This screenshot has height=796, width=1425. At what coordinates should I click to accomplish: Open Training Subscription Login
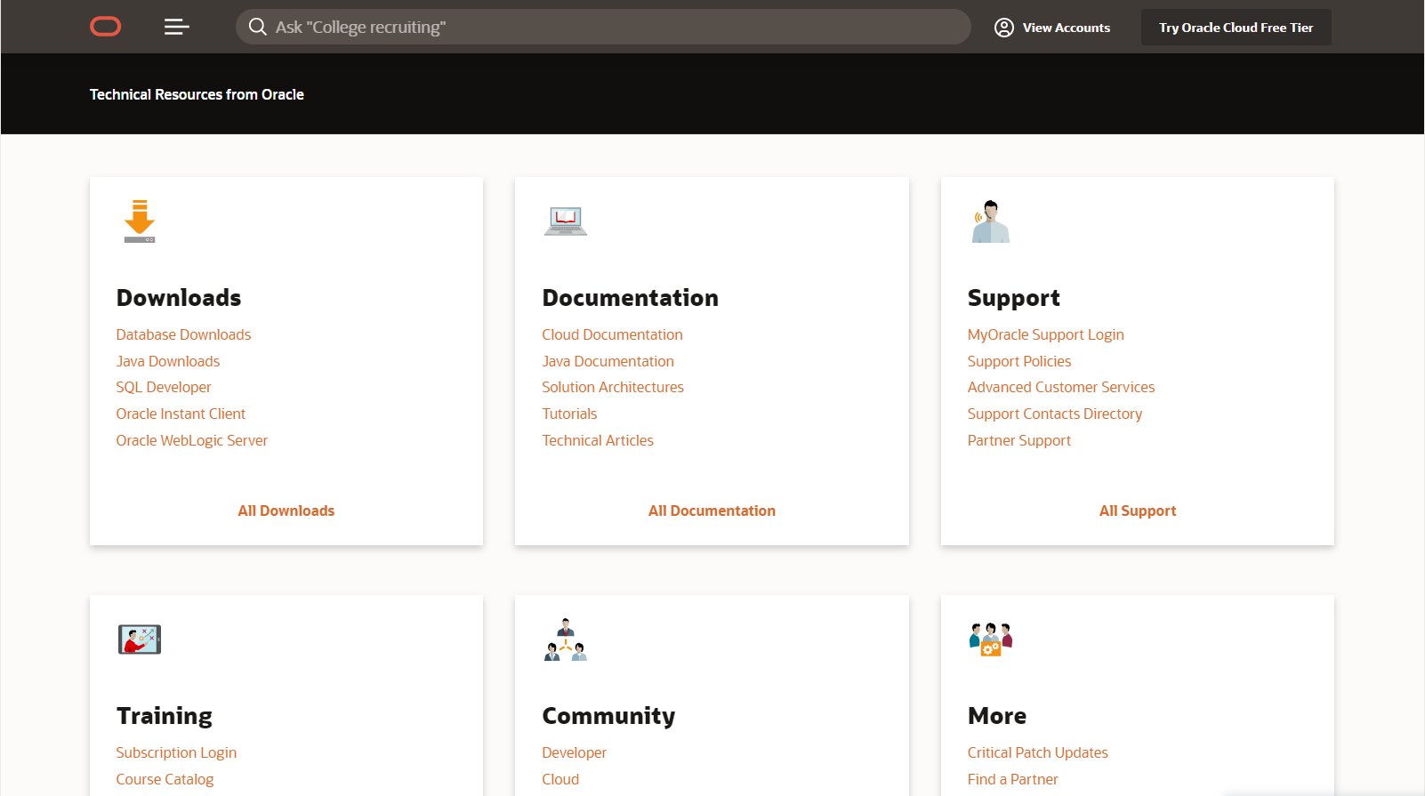click(176, 752)
